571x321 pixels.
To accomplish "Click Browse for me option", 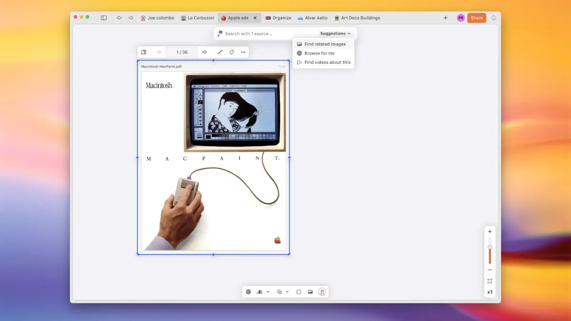I will pyautogui.click(x=319, y=53).
